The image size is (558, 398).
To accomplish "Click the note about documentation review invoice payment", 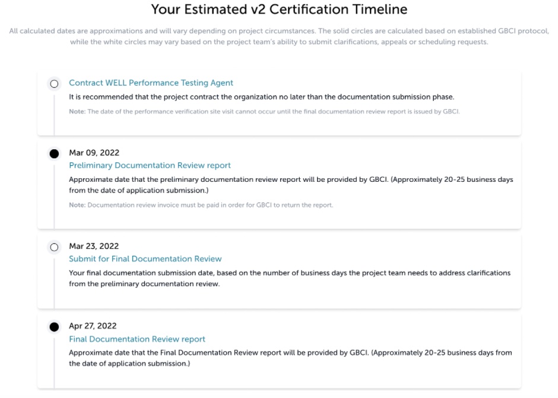I will pos(201,205).
